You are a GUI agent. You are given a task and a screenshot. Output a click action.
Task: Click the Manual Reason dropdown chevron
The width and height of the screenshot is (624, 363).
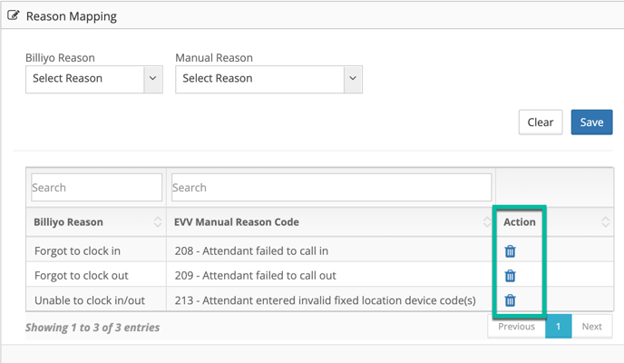353,78
